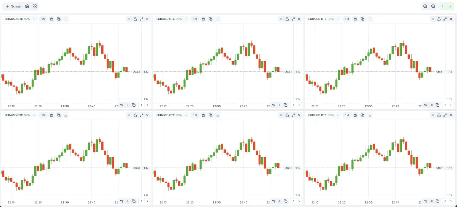Open robot icon in top-left chart
Screen dimensions: 457x207
[x=51, y=19]
